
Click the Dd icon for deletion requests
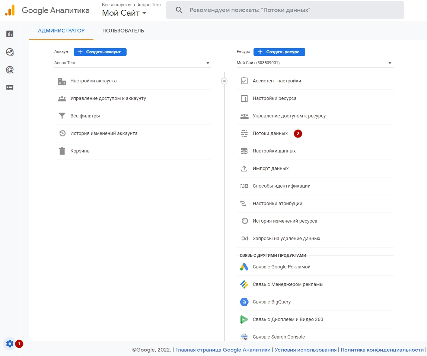point(245,239)
